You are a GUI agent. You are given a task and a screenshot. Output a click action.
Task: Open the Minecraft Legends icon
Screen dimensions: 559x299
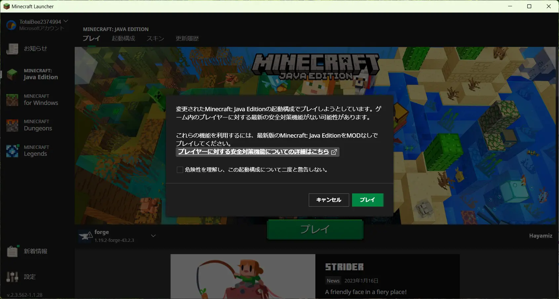pos(13,151)
